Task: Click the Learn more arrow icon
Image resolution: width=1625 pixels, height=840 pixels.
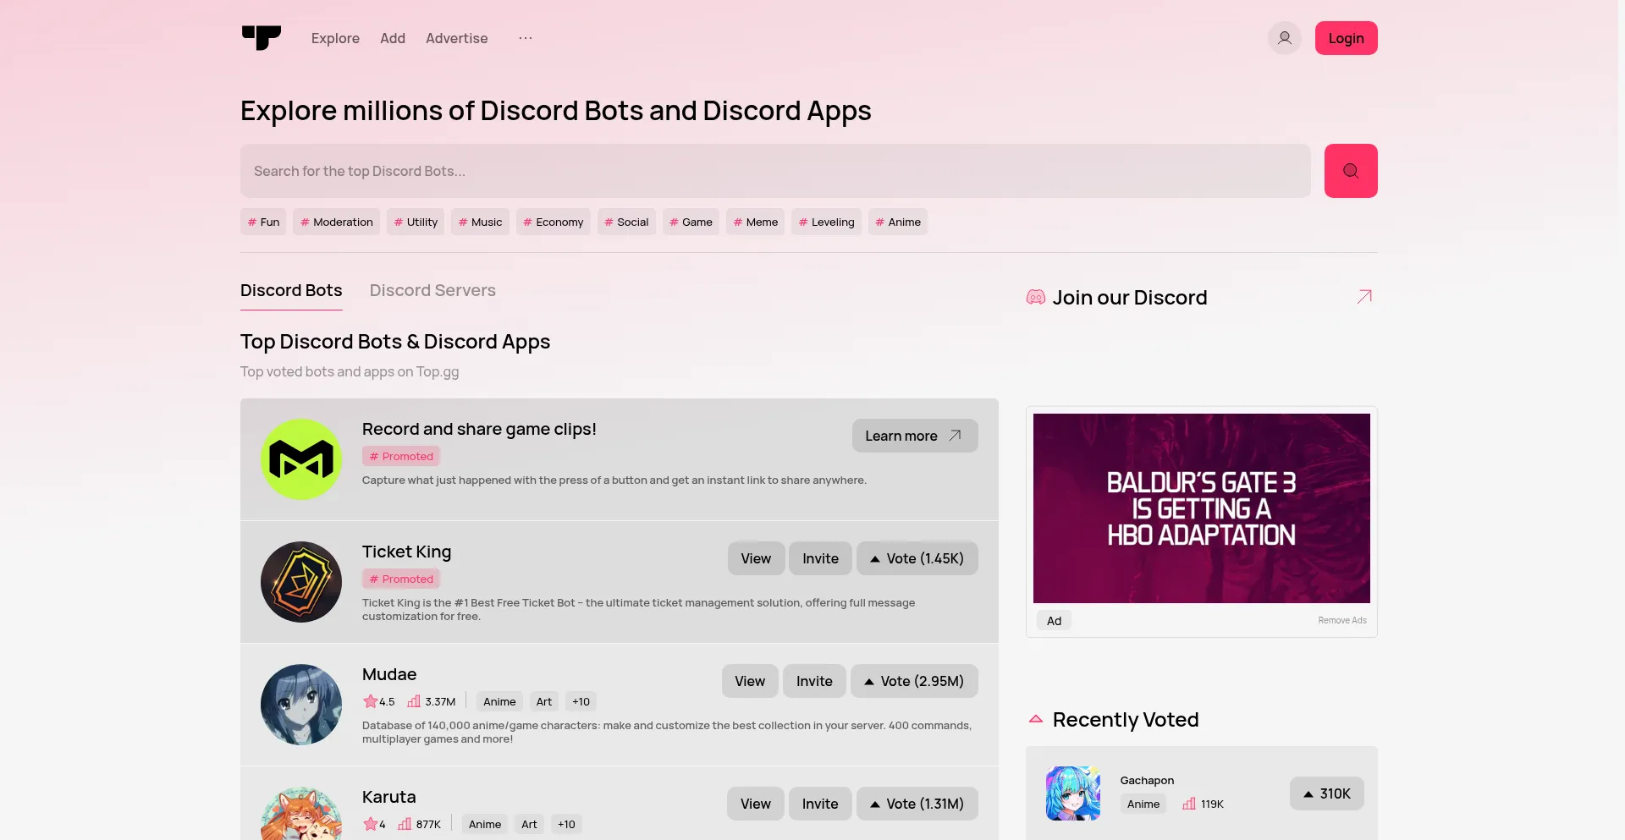Action: pyautogui.click(x=955, y=436)
